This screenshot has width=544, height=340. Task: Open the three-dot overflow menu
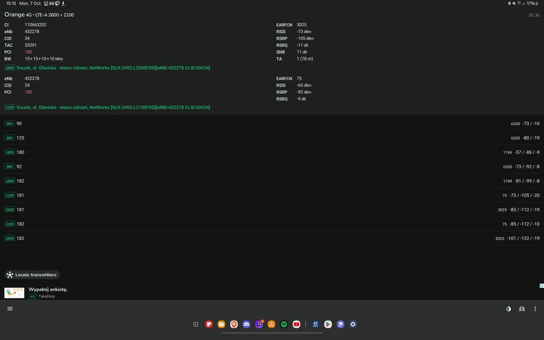pyautogui.click(x=535, y=309)
